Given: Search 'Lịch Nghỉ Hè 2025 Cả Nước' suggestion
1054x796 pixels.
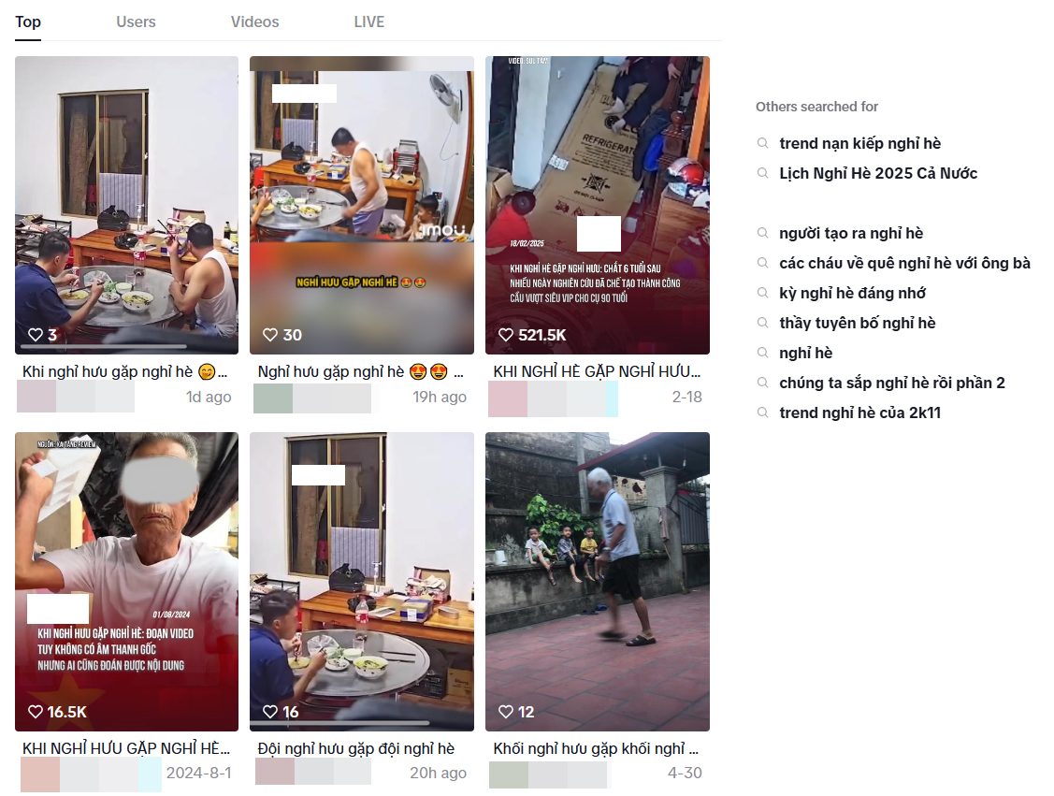Looking at the screenshot, I should pos(878,173).
